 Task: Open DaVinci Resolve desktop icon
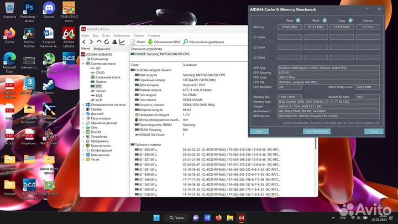(x=29, y=38)
